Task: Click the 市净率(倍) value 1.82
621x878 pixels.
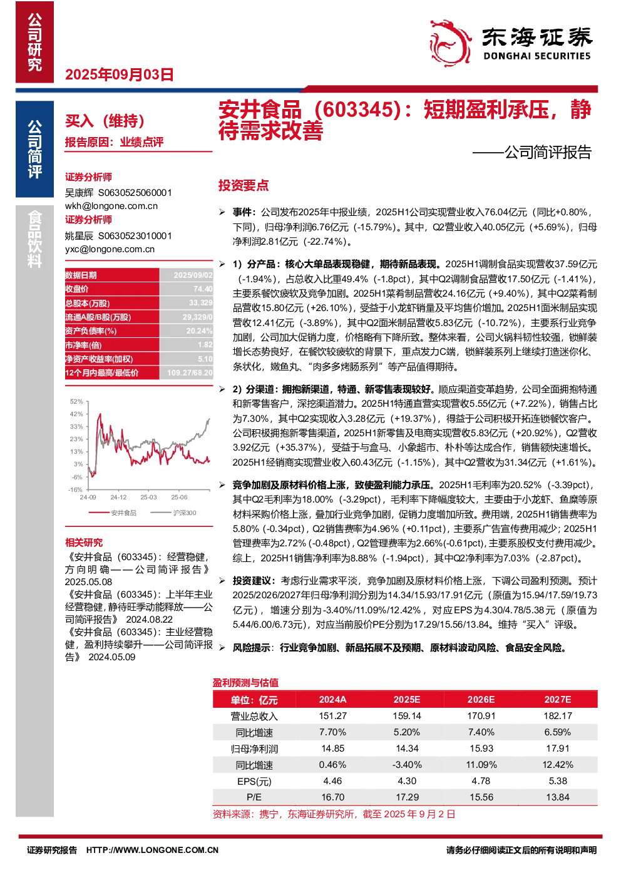Action: pos(205,345)
